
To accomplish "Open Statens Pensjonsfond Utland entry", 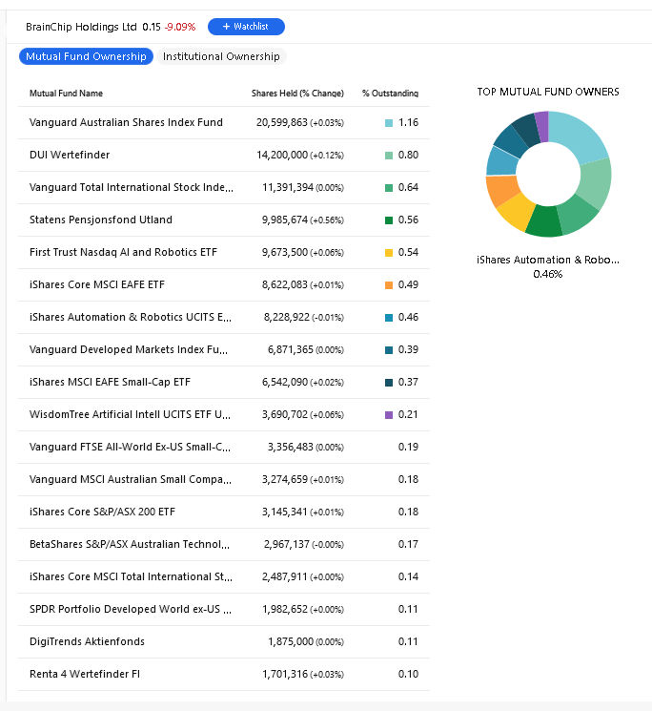I will pos(101,220).
